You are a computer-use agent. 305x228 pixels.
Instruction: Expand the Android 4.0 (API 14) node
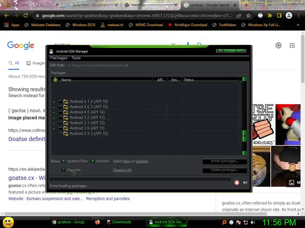pos(54,113)
